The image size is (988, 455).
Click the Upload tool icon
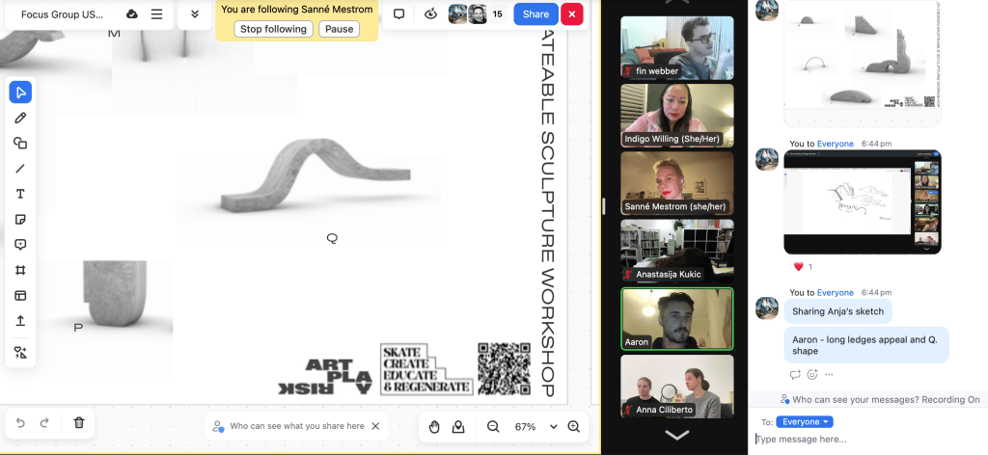click(20, 321)
